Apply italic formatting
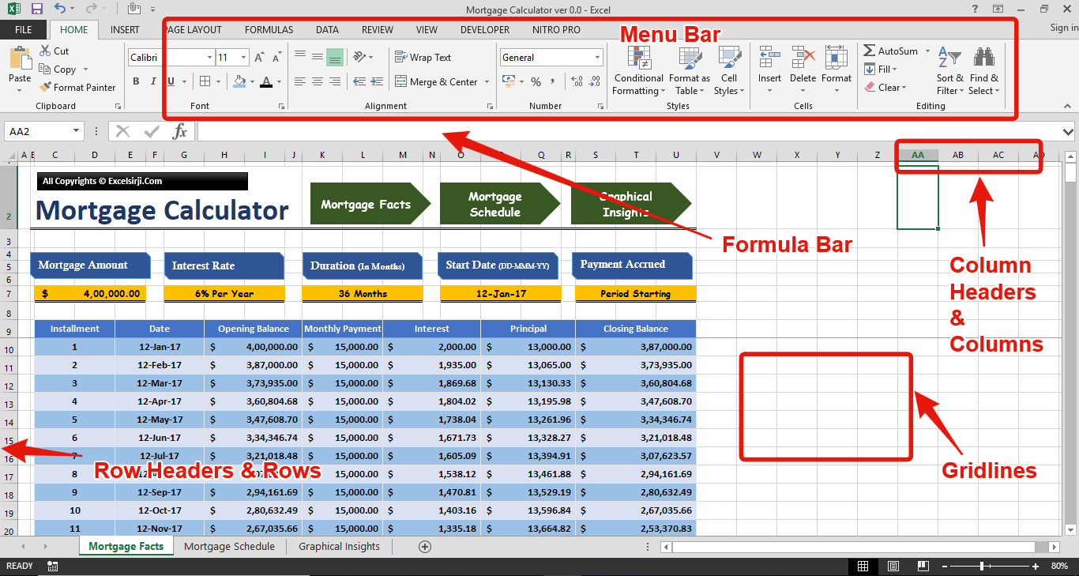Screen dimensions: 1079x576 pyautogui.click(x=153, y=81)
